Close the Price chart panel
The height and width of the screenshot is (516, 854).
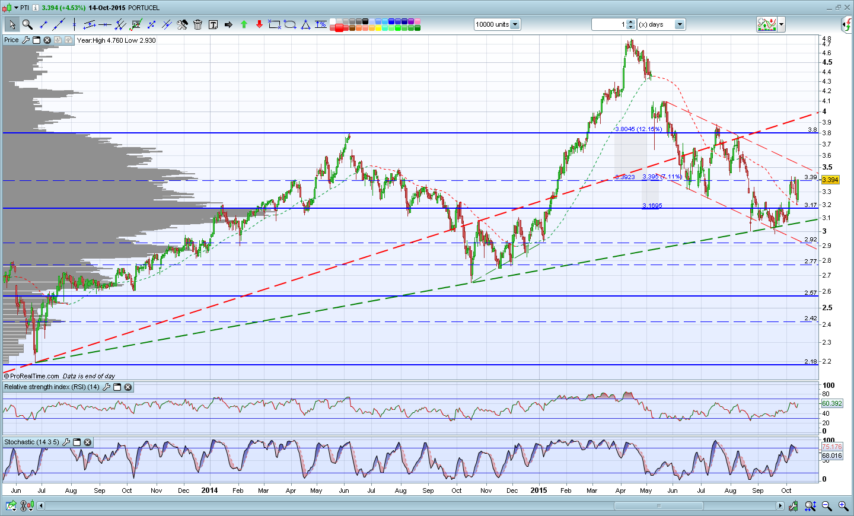tap(47, 40)
